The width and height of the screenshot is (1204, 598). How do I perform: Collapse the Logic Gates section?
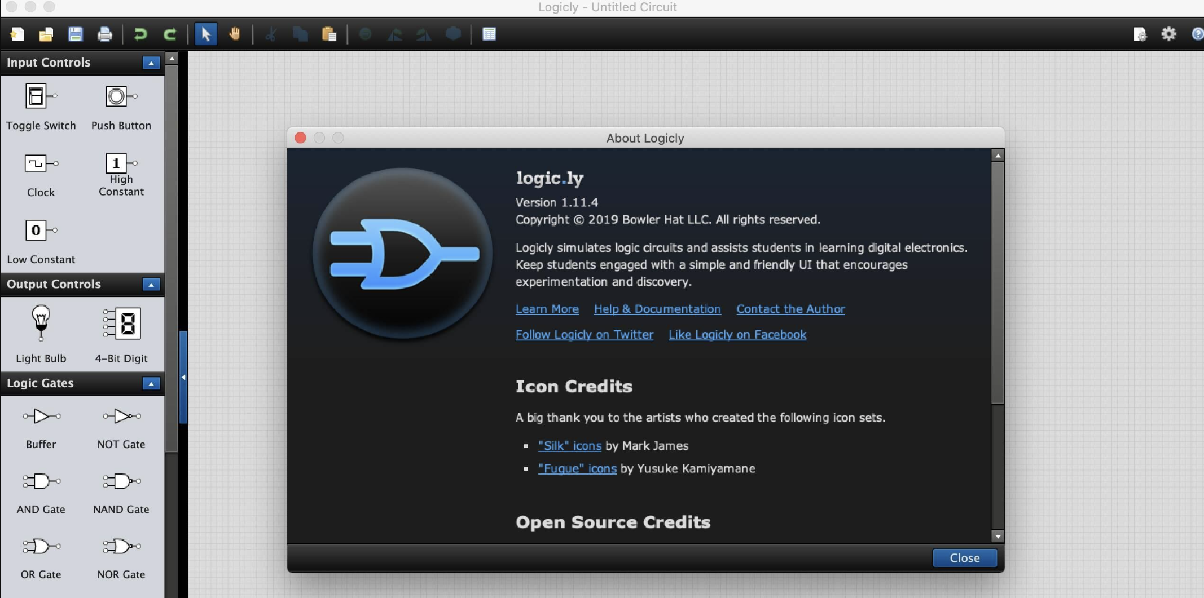tap(151, 384)
